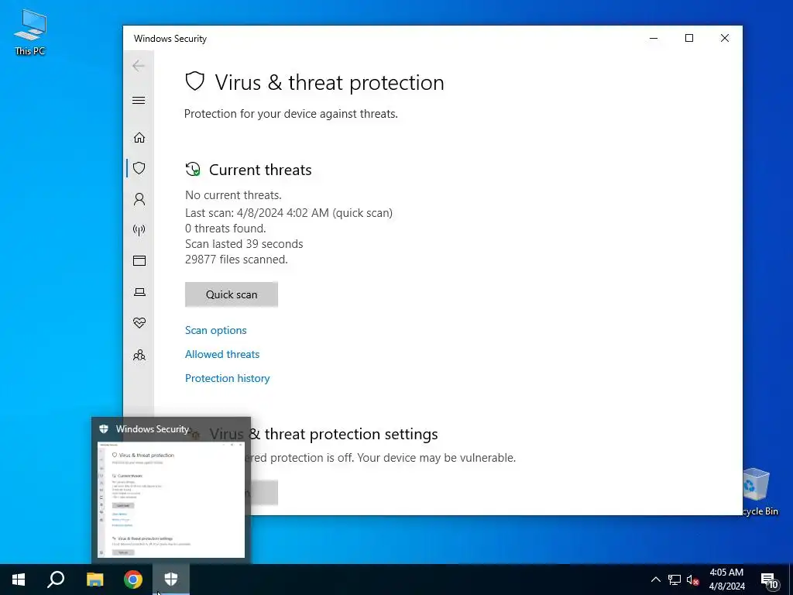Open Scan options link
This screenshot has width=793, height=595.
tap(216, 330)
